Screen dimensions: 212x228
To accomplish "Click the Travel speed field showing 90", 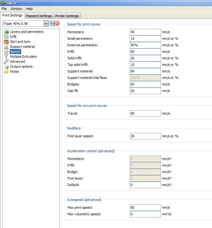I will (145, 113).
